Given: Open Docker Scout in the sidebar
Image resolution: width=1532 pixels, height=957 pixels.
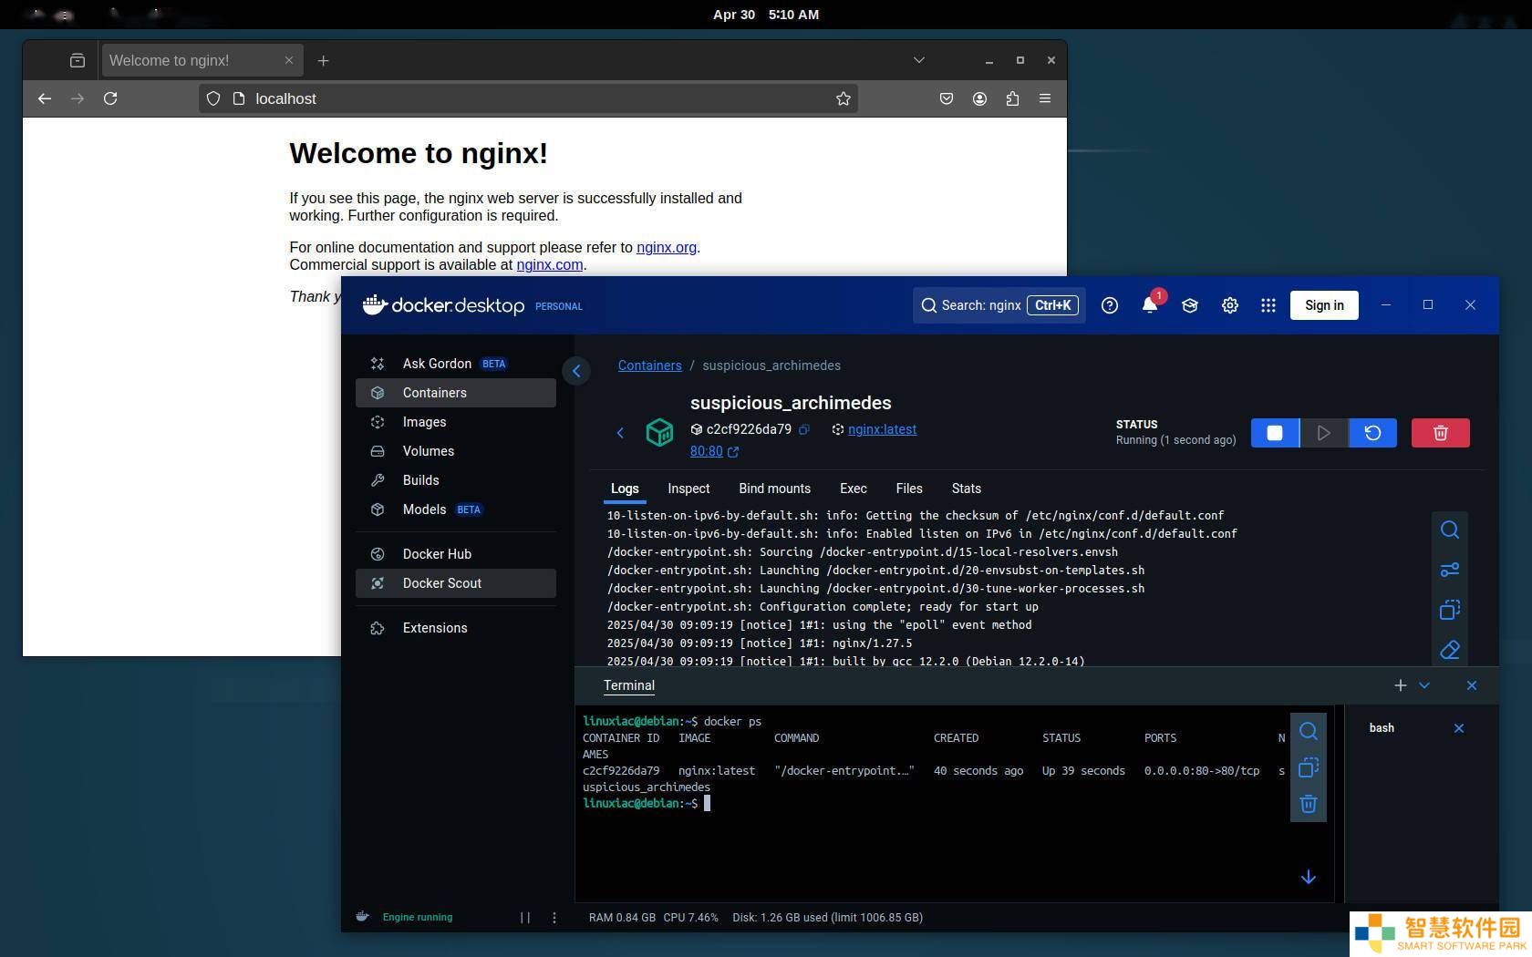Looking at the screenshot, I should click(x=456, y=583).
